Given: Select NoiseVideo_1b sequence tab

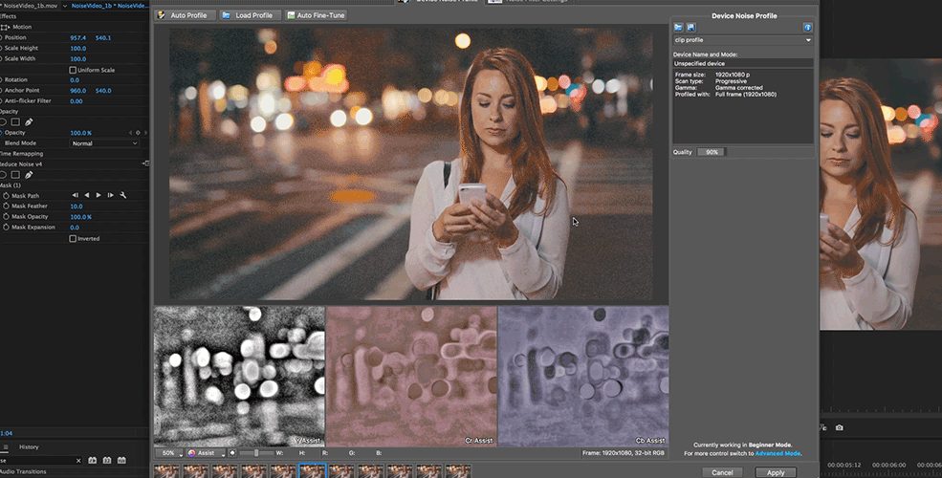Looking at the screenshot, I should (109, 6).
